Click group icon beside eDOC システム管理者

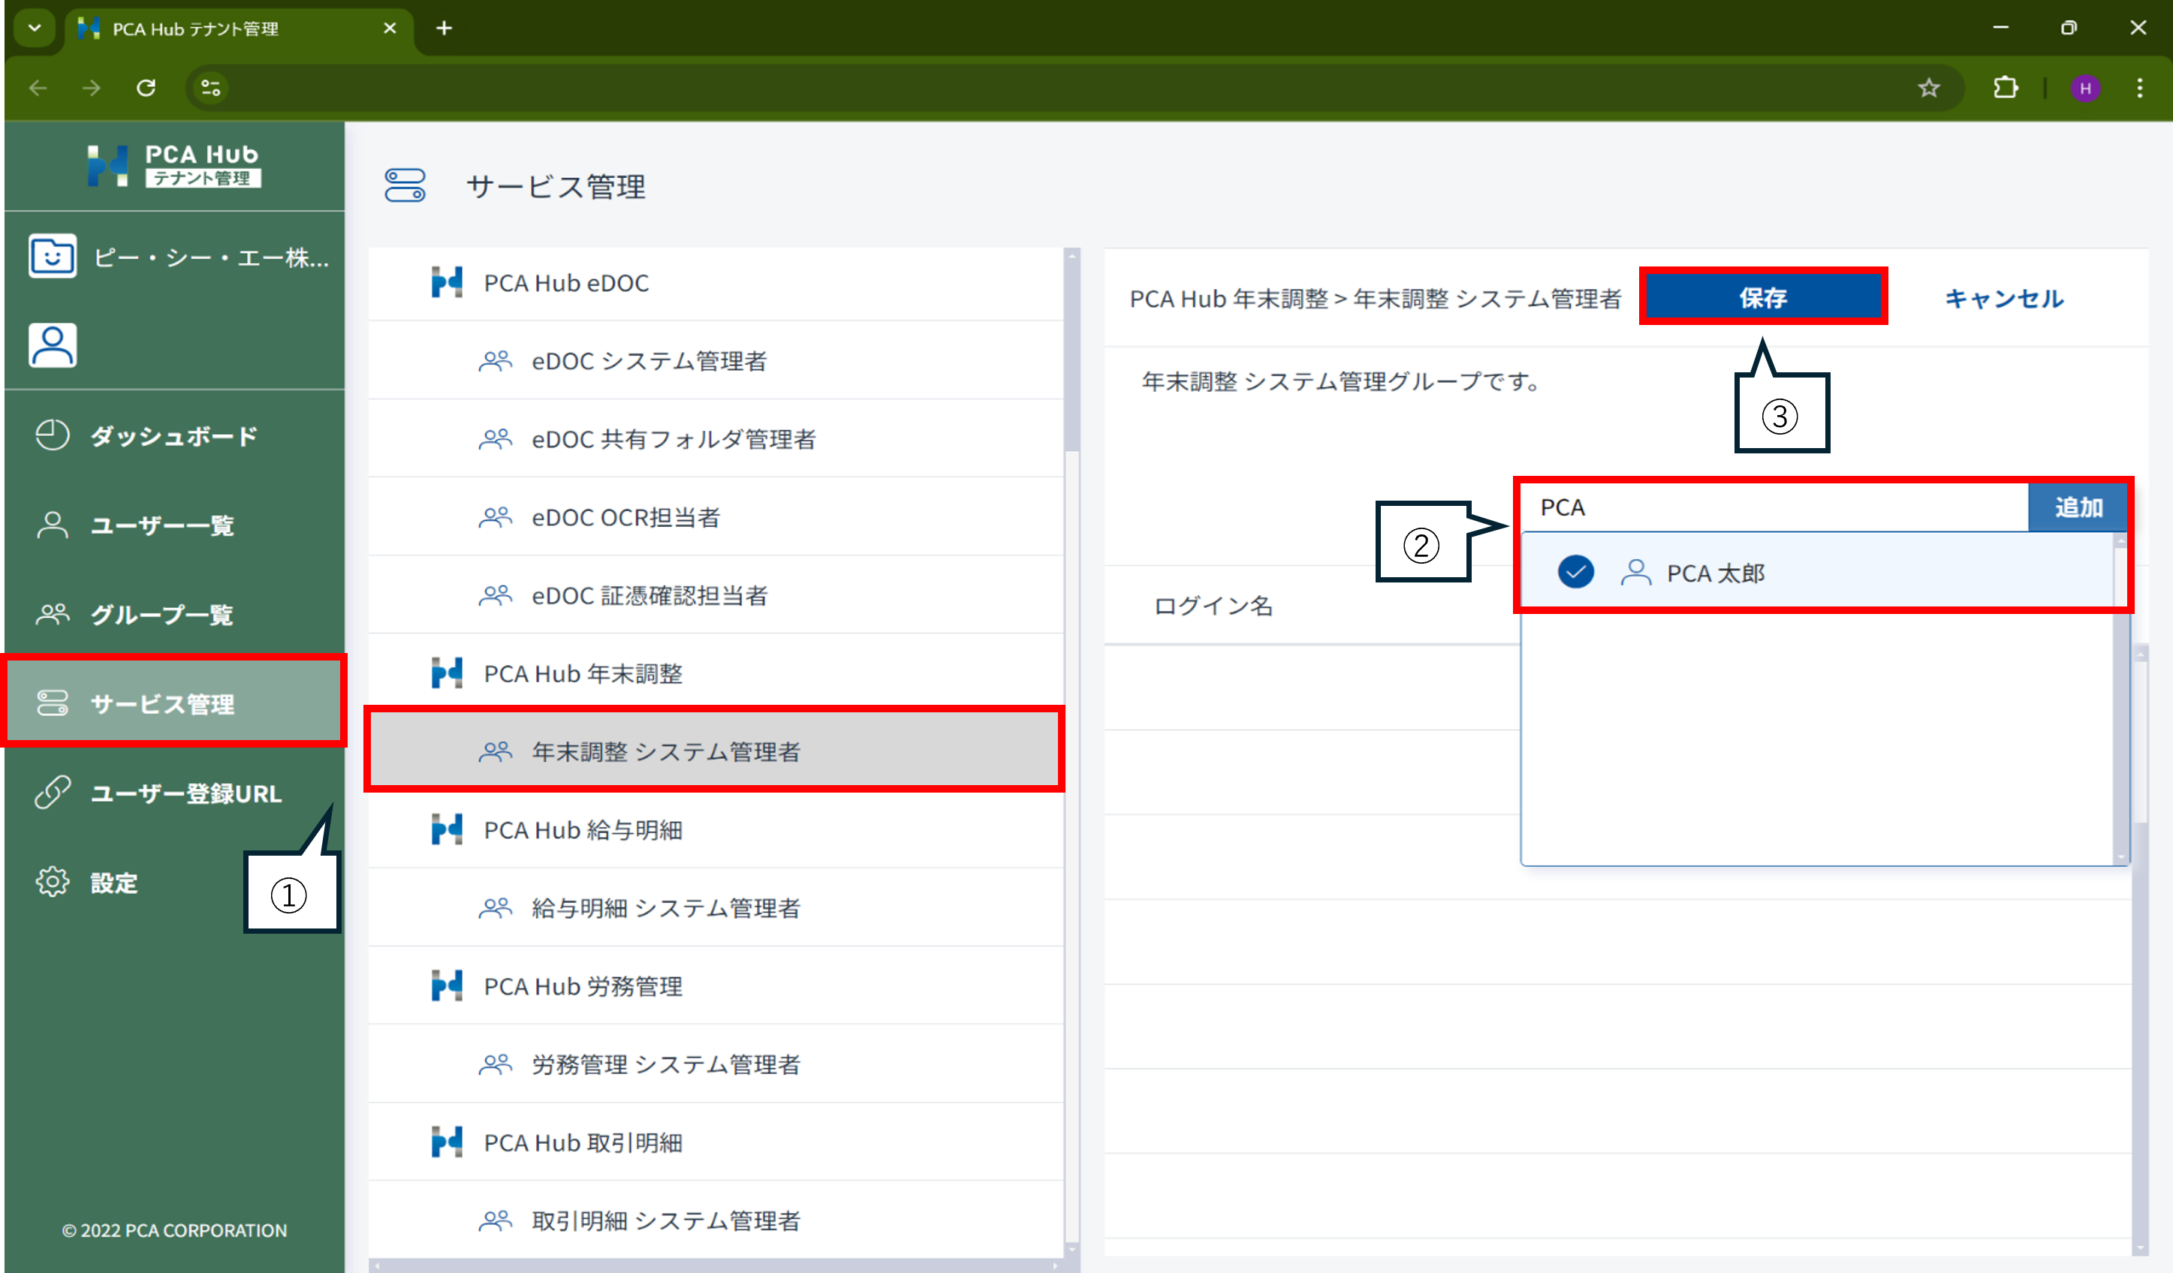click(x=496, y=360)
